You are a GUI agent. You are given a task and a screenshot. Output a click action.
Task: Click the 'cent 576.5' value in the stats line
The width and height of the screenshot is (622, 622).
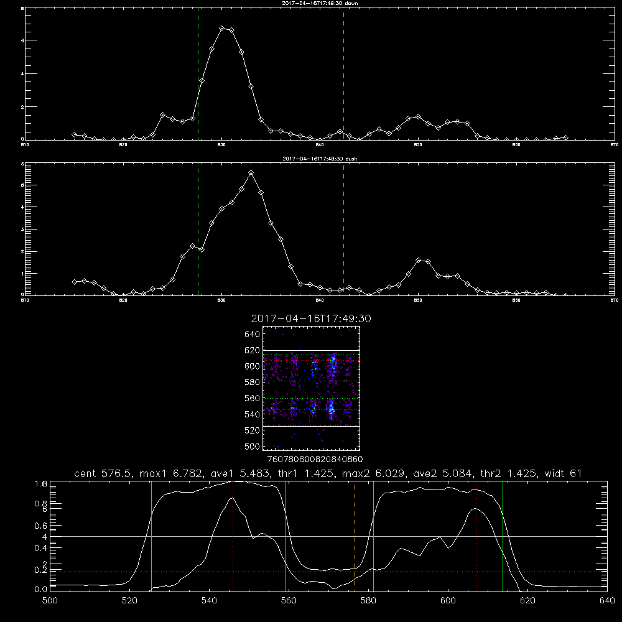click(x=103, y=473)
